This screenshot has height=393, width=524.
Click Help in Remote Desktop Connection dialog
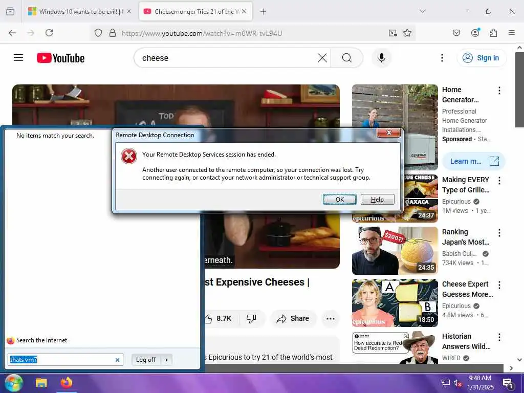coord(377,200)
